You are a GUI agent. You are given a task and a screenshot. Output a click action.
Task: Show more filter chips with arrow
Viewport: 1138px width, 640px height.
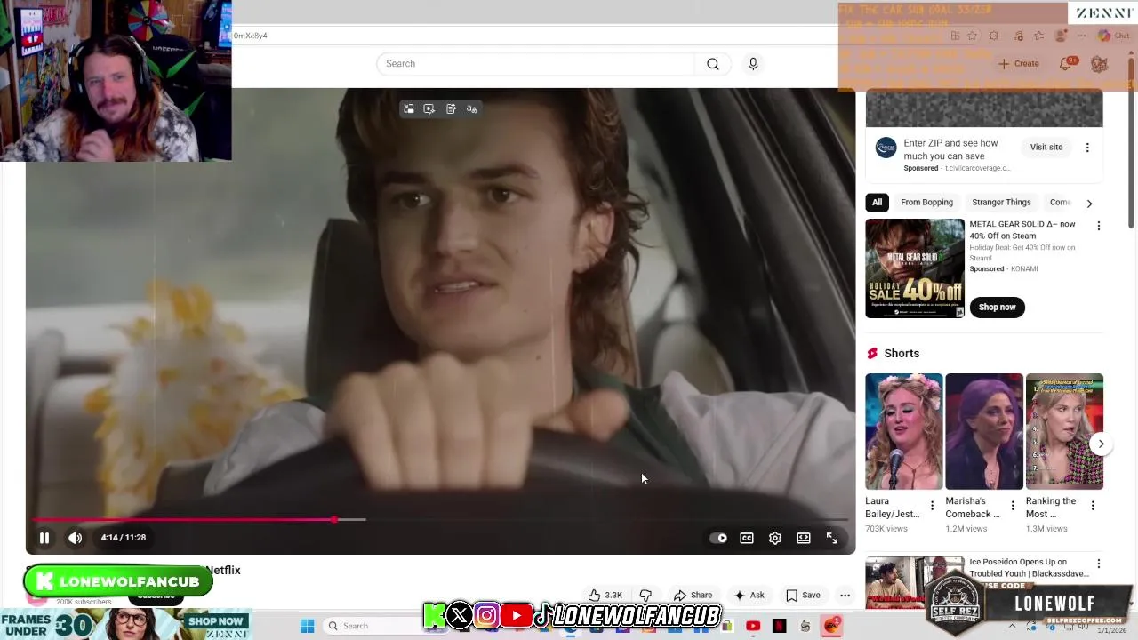pyautogui.click(x=1089, y=204)
